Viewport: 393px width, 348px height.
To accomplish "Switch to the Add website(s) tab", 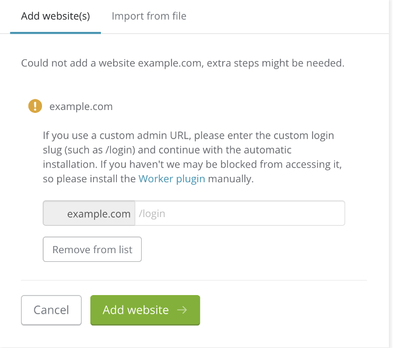I will [55, 16].
